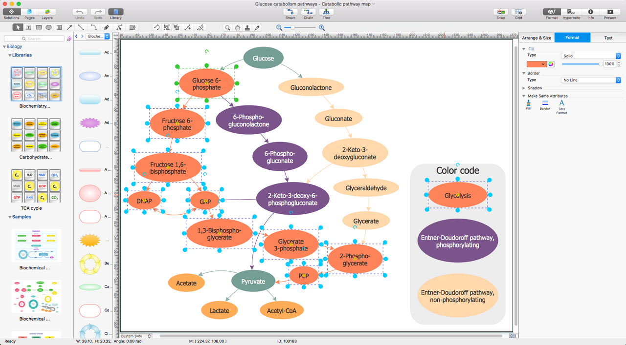
Task: Undo the last action
Action: [80, 12]
